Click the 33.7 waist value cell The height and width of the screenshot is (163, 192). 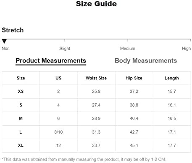pos(96,145)
